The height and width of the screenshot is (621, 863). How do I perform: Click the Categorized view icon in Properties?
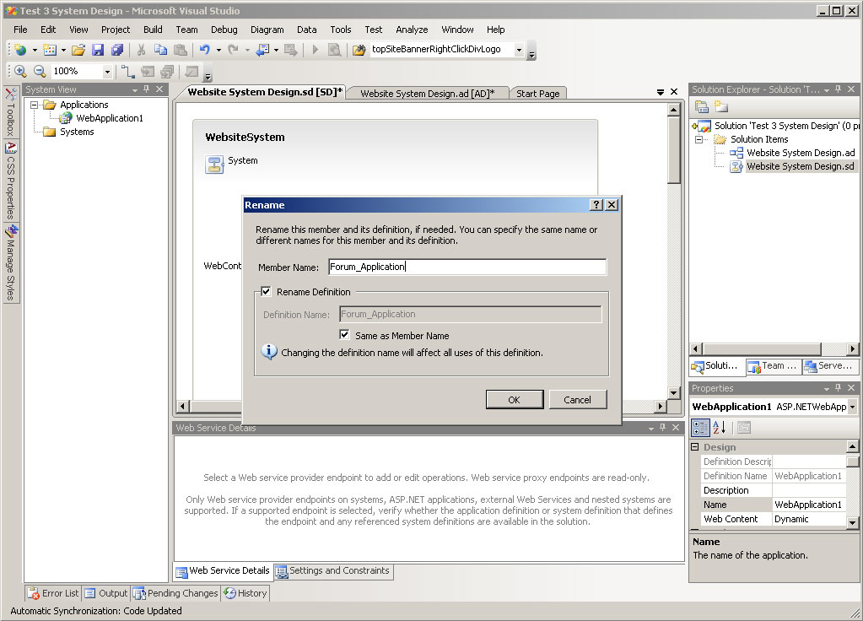[701, 428]
